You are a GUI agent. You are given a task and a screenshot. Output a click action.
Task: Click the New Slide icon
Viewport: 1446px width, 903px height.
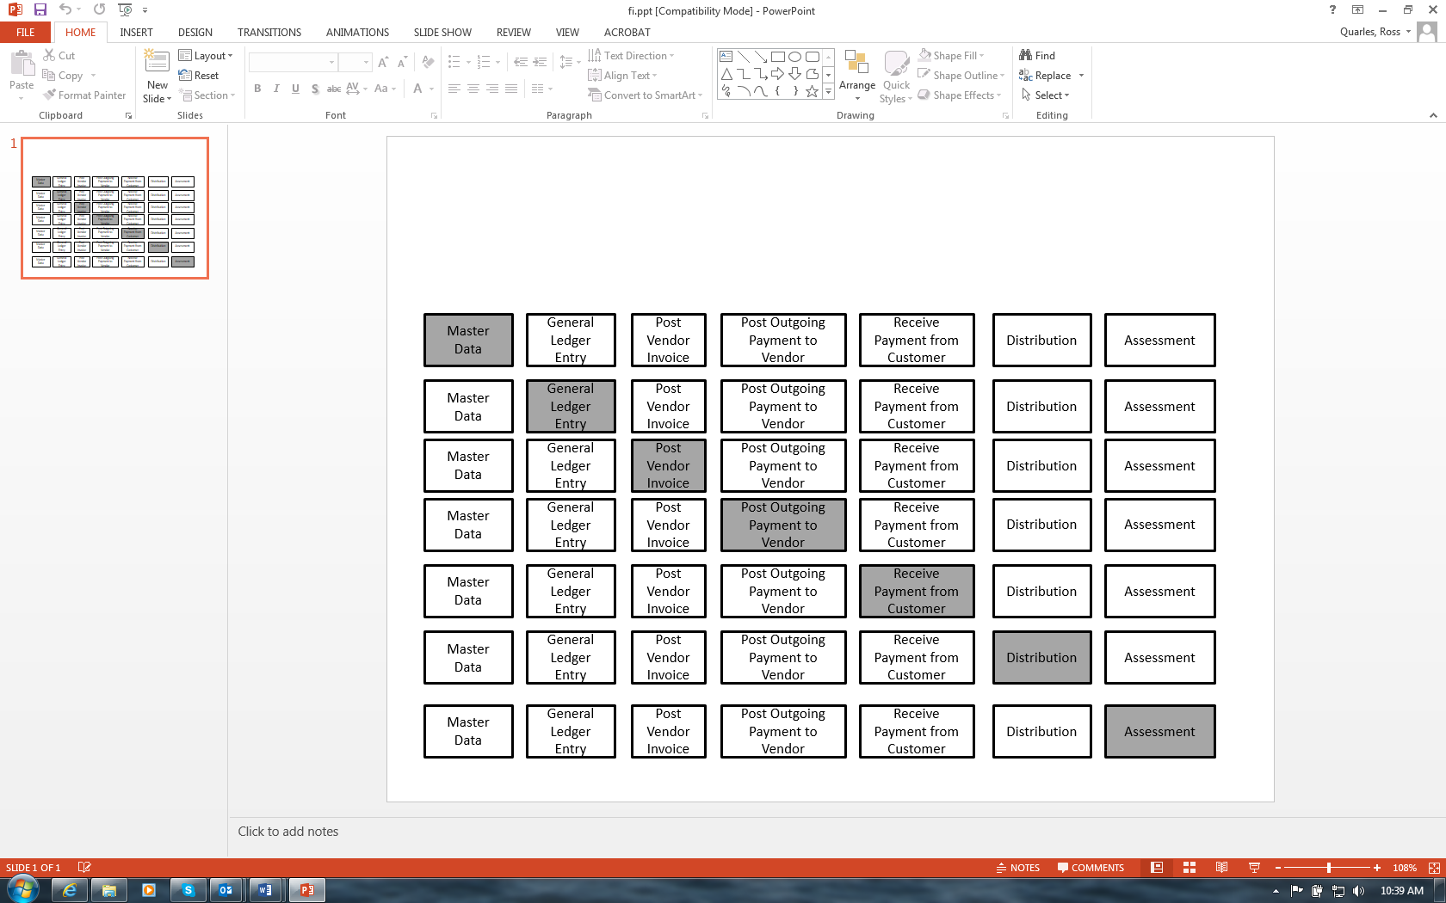157,62
